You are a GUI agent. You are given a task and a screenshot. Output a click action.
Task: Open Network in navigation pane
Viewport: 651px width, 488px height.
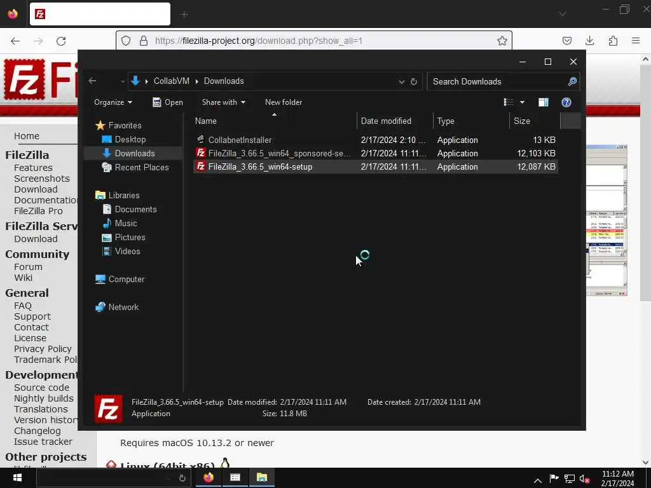(123, 307)
